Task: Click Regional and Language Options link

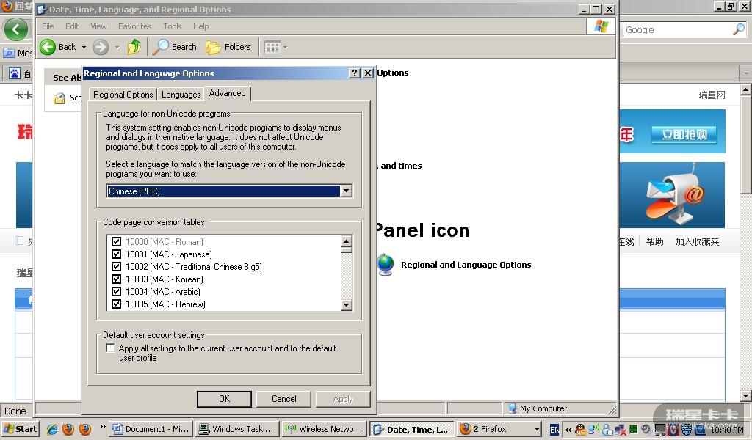Action: (x=466, y=265)
